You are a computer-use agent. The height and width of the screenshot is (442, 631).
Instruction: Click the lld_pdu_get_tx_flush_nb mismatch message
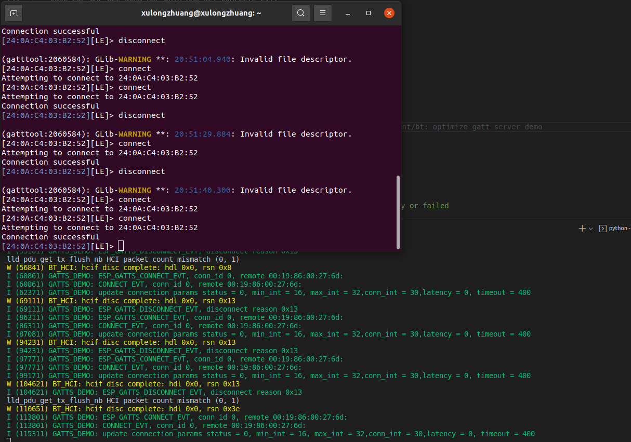[120, 259]
